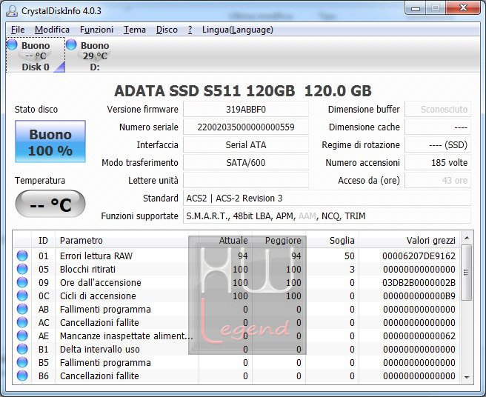This screenshot has height=397, width=486.
Task: Click status orb of Delta intervallo uso row
Action: (22, 349)
